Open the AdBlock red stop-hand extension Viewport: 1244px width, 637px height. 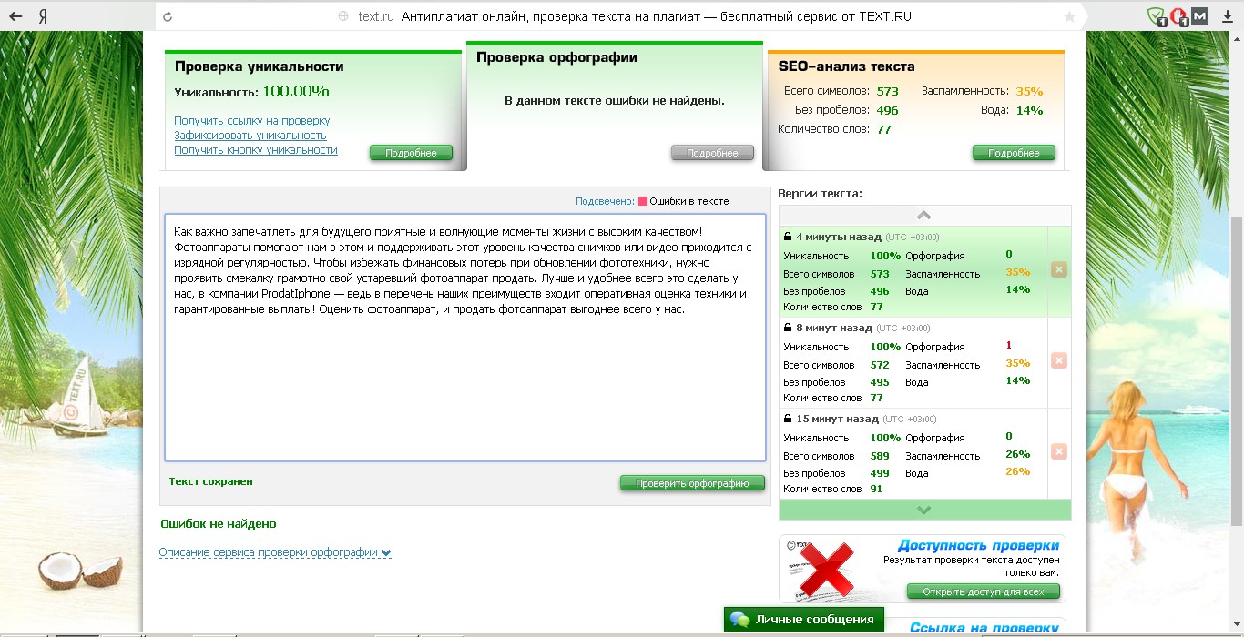pyautogui.click(x=1178, y=15)
